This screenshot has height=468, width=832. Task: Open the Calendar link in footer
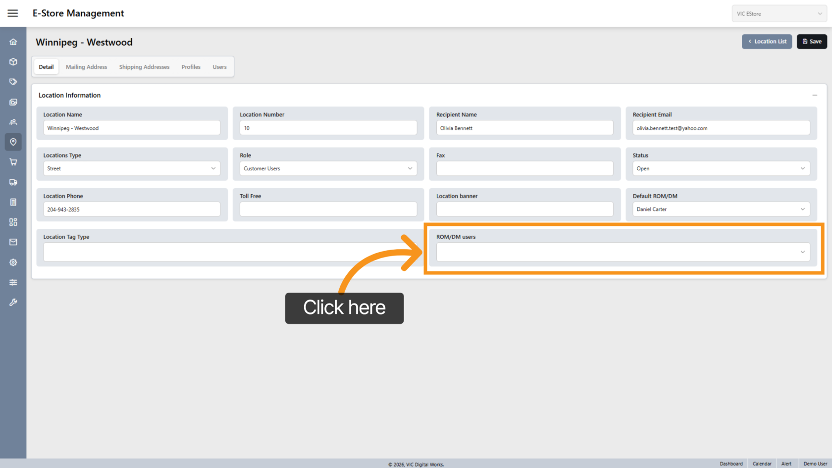762,464
